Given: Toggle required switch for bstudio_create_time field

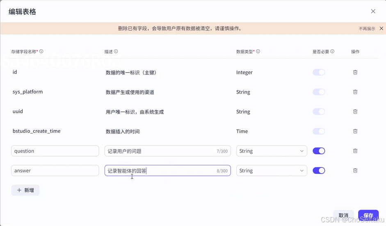Looking at the screenshot, I should (319, 131).
